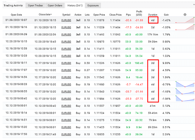Open EURUSD link for trade opened 12.13.2019 00:42
Image resolution: width=195 pixels, height=140 pixels.
66,99
